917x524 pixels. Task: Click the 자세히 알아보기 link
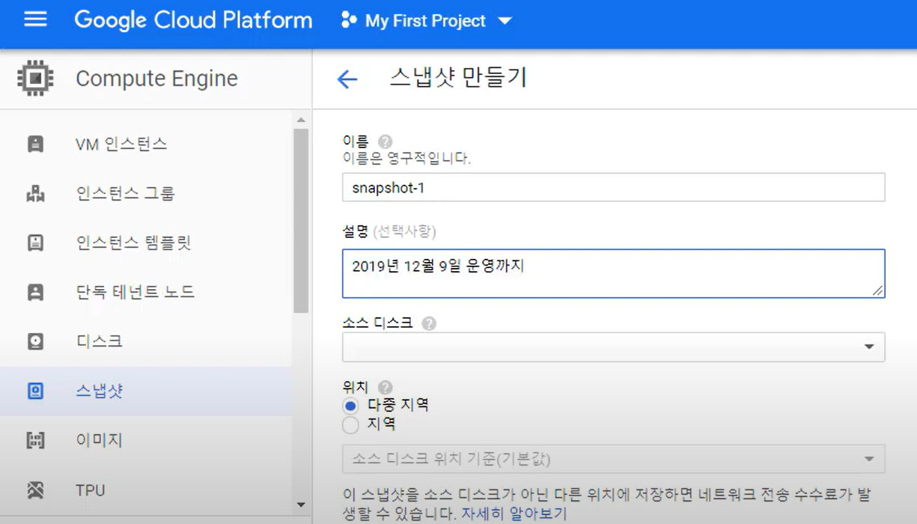coord(514,514)
